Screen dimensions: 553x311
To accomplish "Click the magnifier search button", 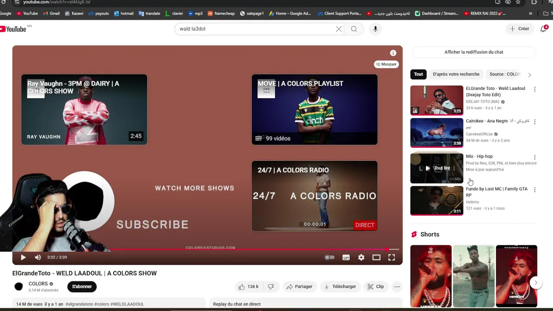I will click(354, 29).
